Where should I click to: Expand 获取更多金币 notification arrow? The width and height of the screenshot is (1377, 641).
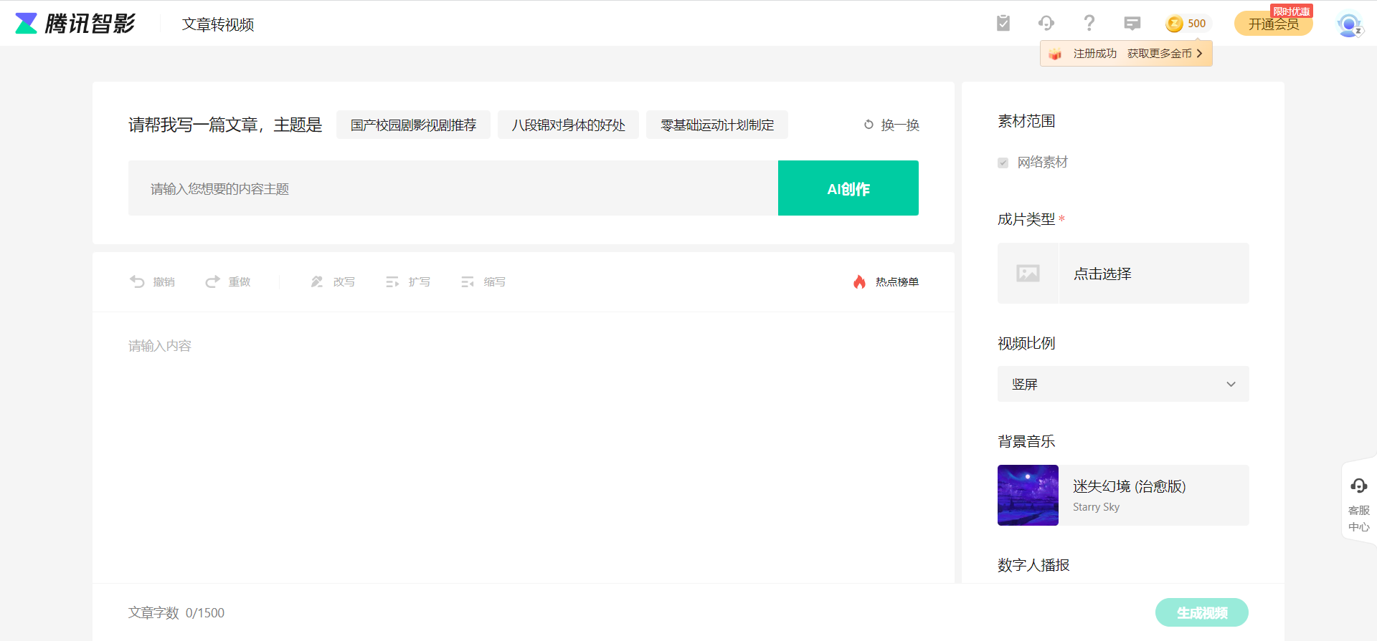[x=1199, y=54]
